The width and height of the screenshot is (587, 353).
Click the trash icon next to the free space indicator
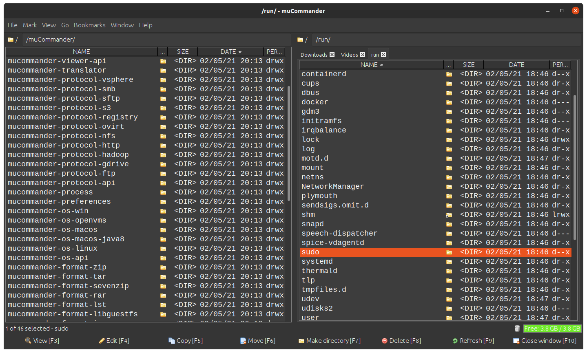[x=517, y=328]
